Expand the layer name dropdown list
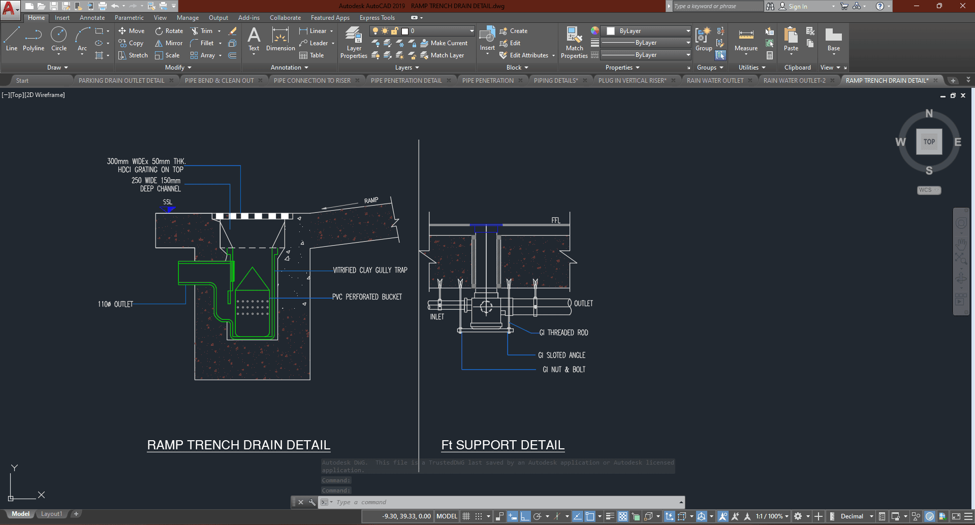Image resolution: width=975 pixels, height=525 pixels. pos(471,31)
